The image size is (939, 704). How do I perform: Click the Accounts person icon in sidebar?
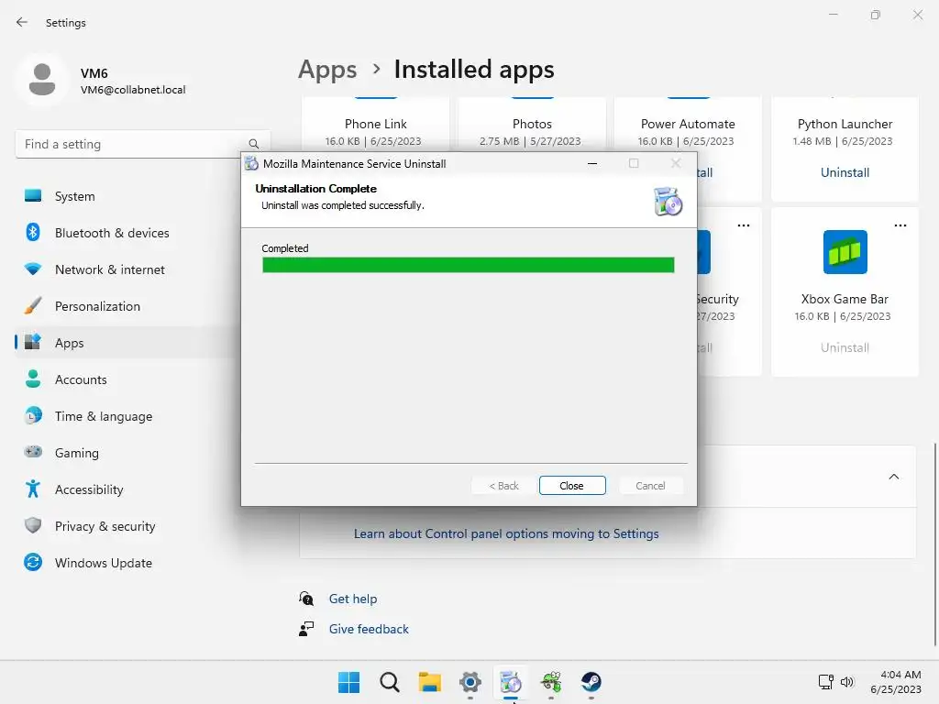coord(33,379)
